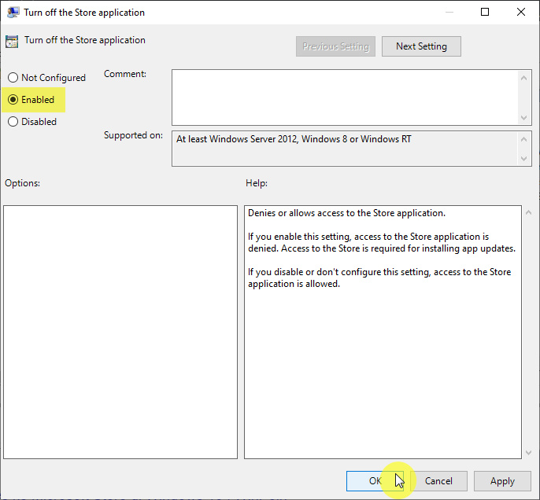The image size is (540, 500).
Task: Click help paragraph starting 'If you enable this setting'
Action: (x=382, y=242)
